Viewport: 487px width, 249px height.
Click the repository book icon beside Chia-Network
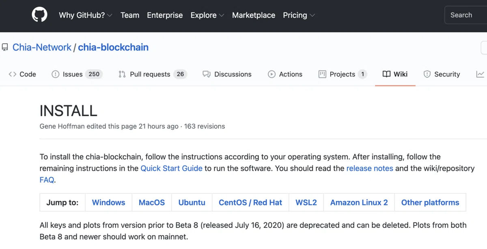pos(5,47)
